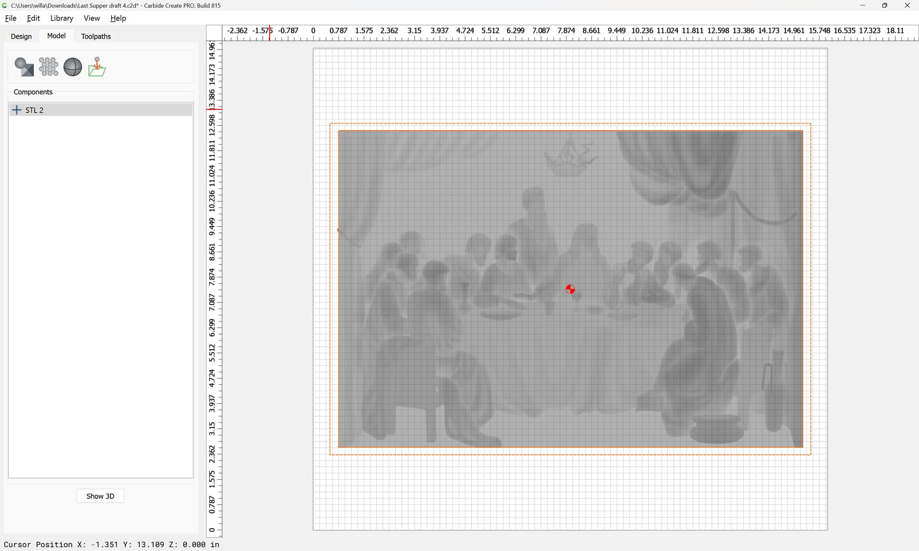Open the File menu

pos(11,18)
